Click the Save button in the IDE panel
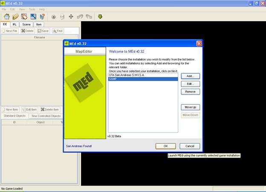 (43, 31)
